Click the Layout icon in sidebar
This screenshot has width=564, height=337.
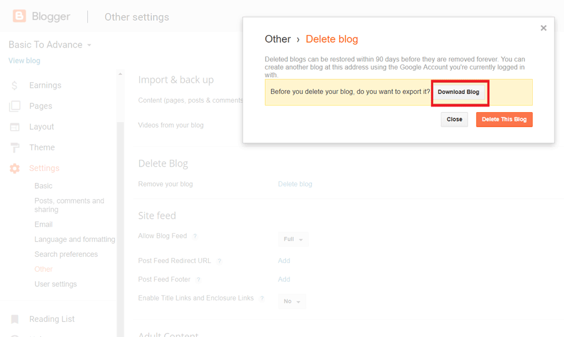[14, 127]
